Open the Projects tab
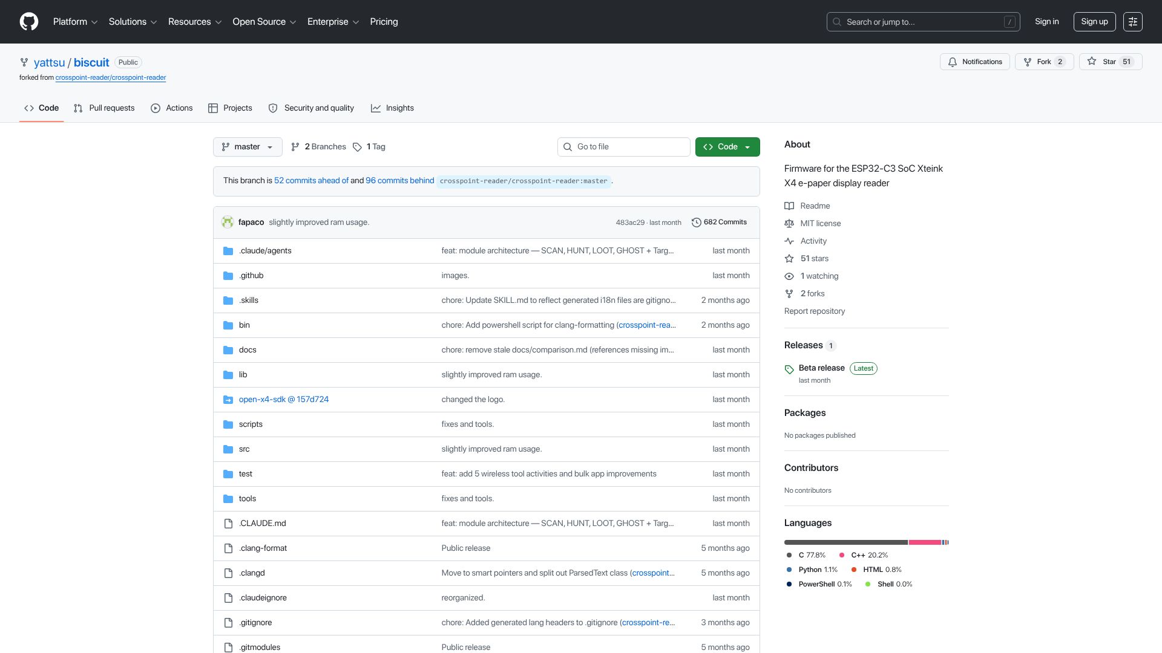This screenshot has width=1162, height=653. coord(230,108)
